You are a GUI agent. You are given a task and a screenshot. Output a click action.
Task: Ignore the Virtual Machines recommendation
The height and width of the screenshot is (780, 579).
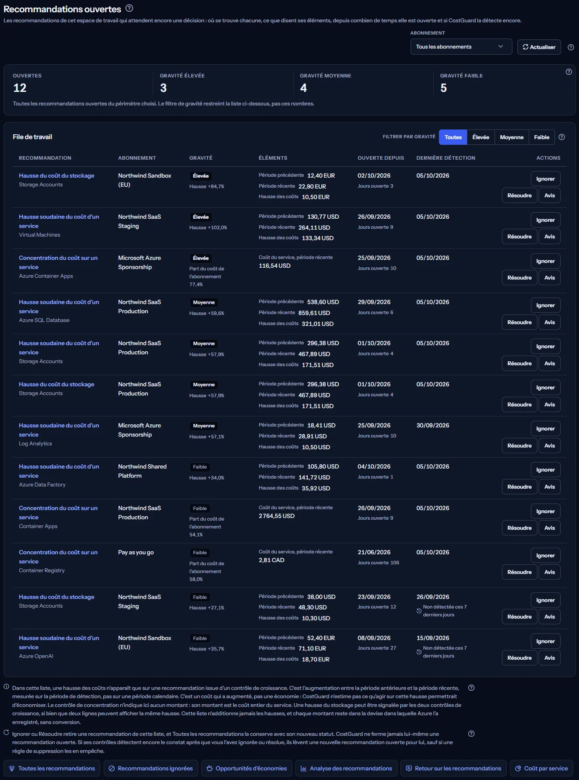click(545, 220)
